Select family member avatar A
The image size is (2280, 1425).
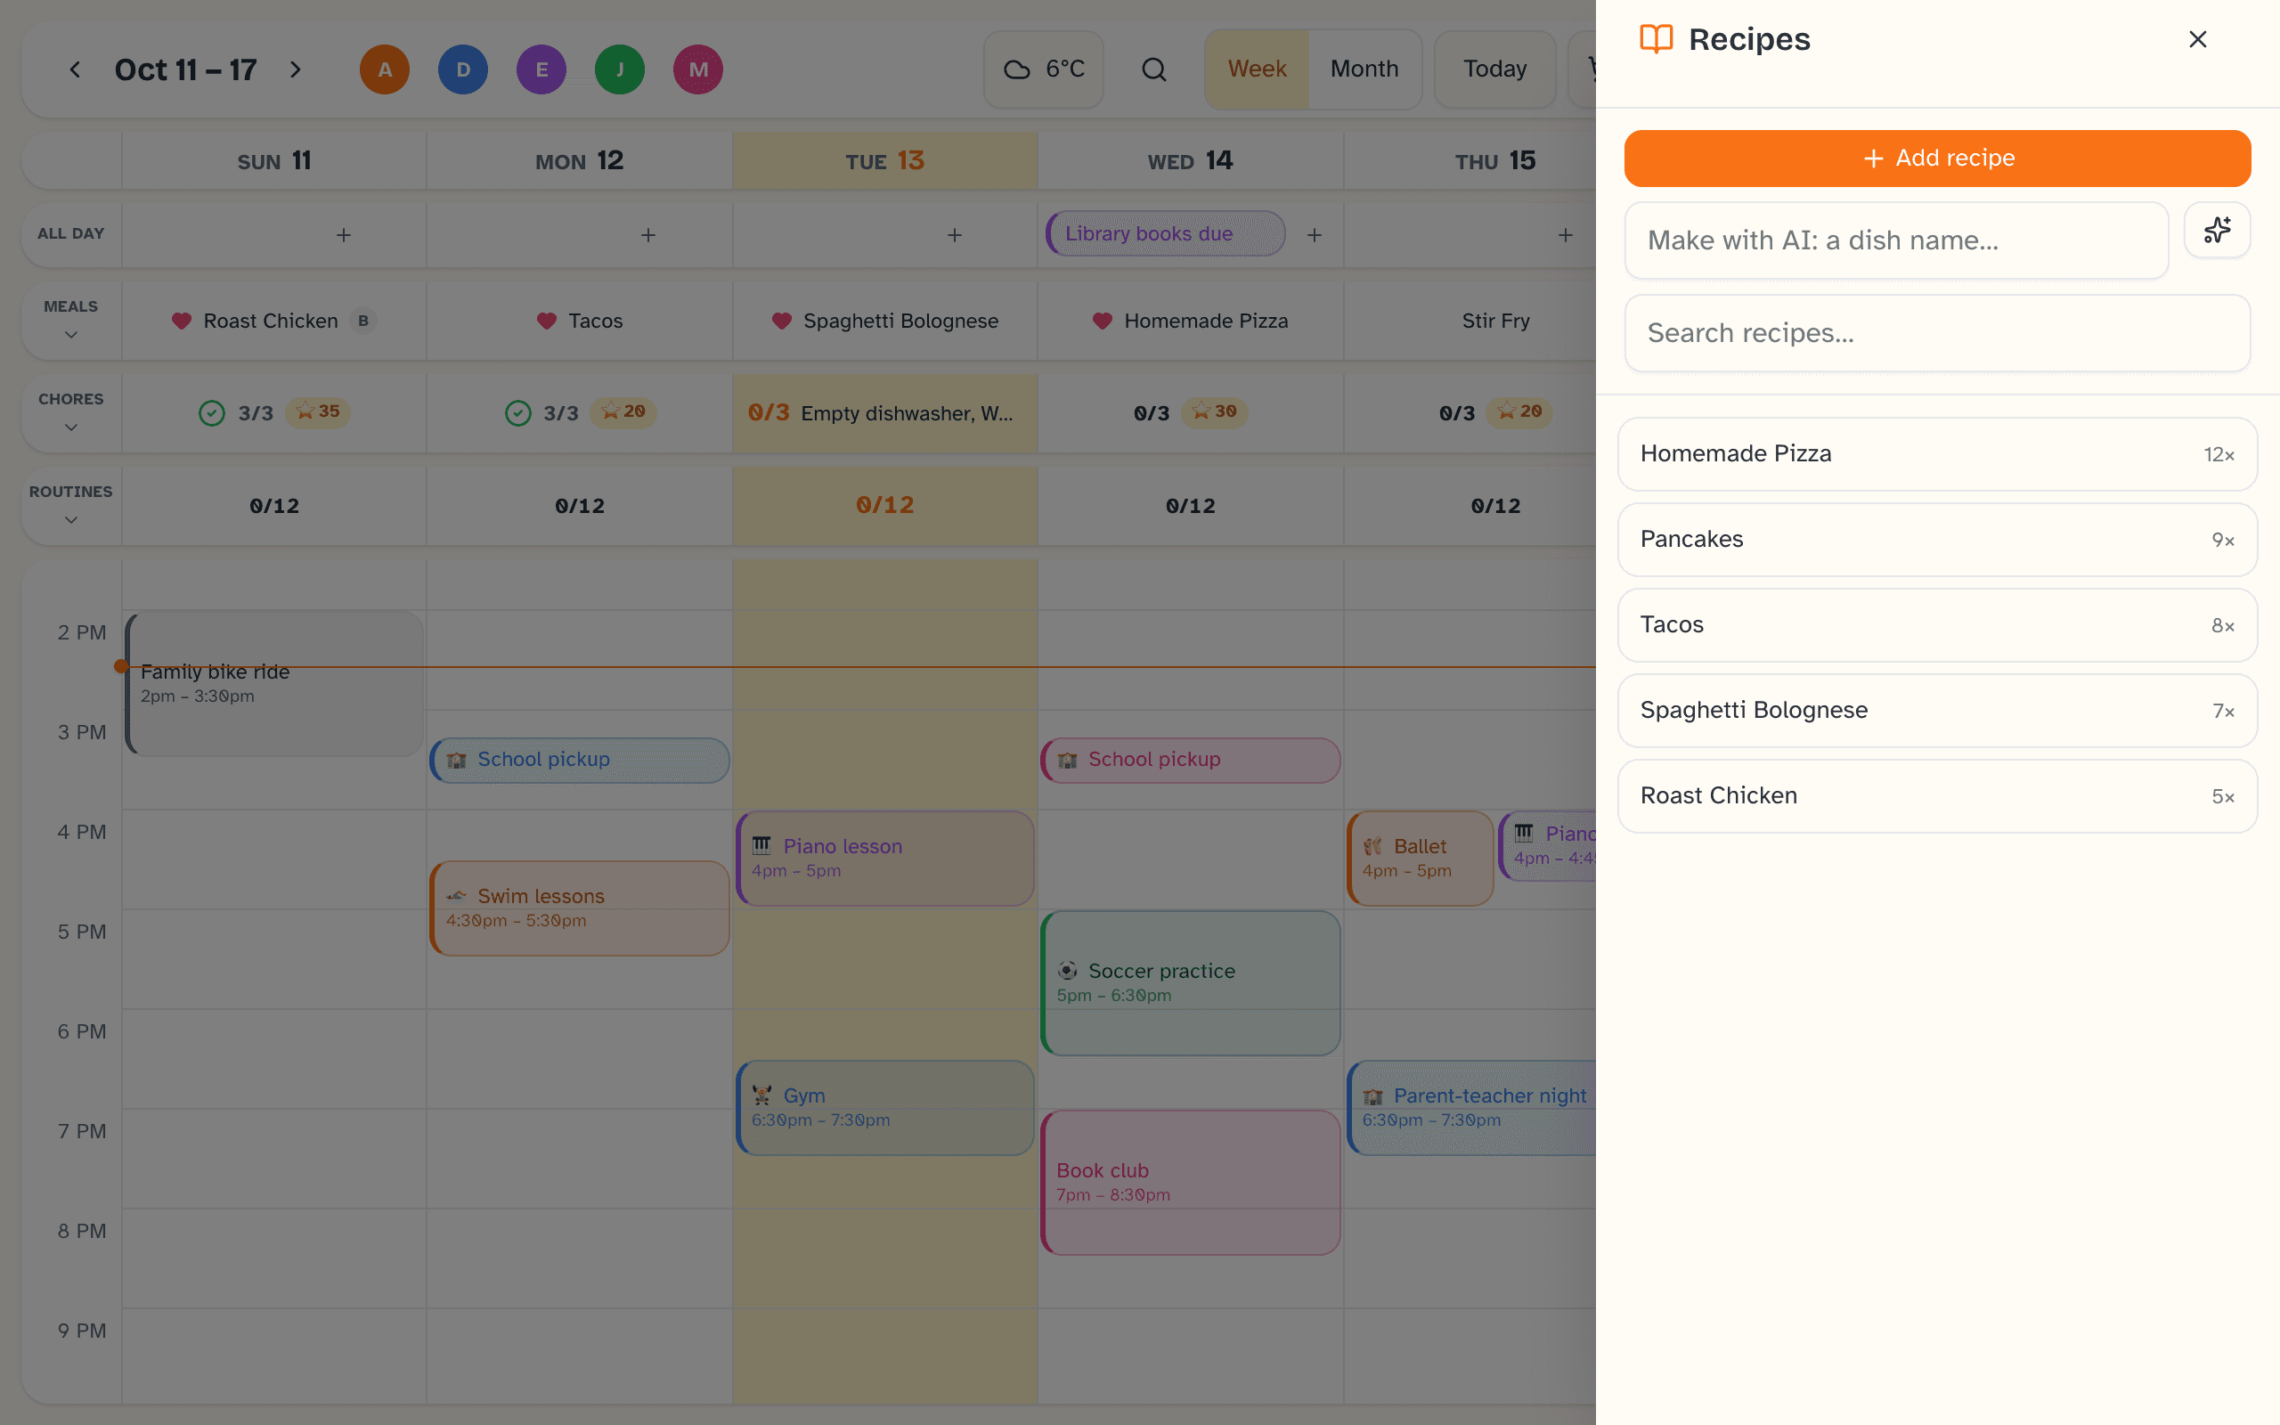coord(385,69)
